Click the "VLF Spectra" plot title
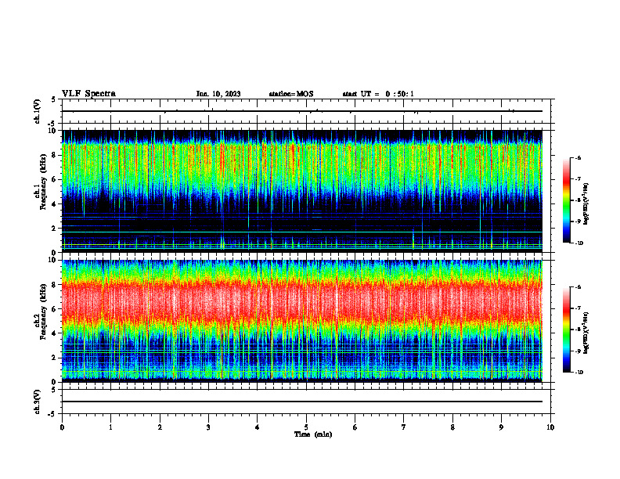This screenshot has height=479, width=620. 88,94
